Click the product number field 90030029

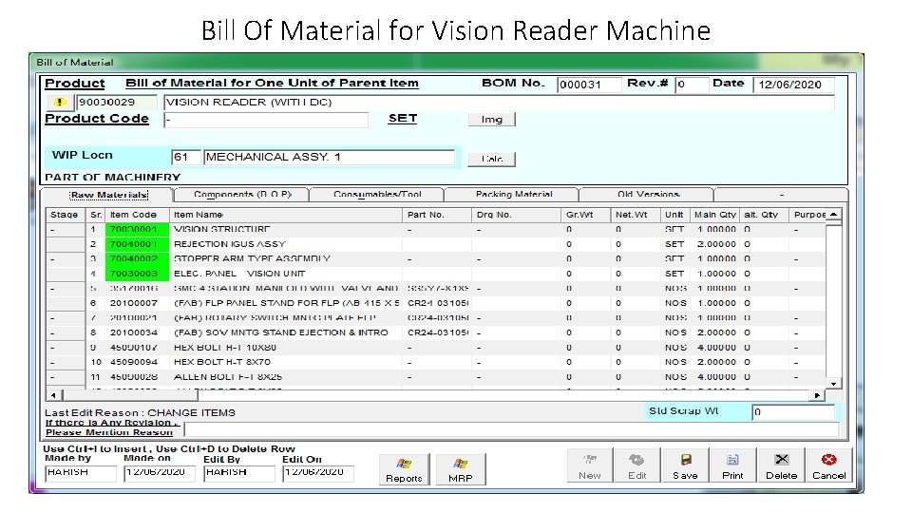pos(116,103)
